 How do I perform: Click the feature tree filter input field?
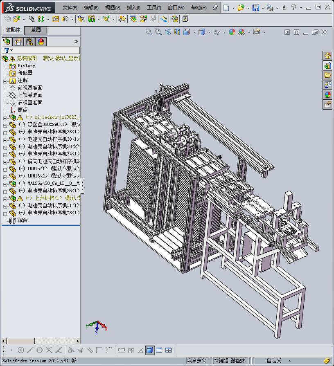pyautogui.click(x=45, y=50)
